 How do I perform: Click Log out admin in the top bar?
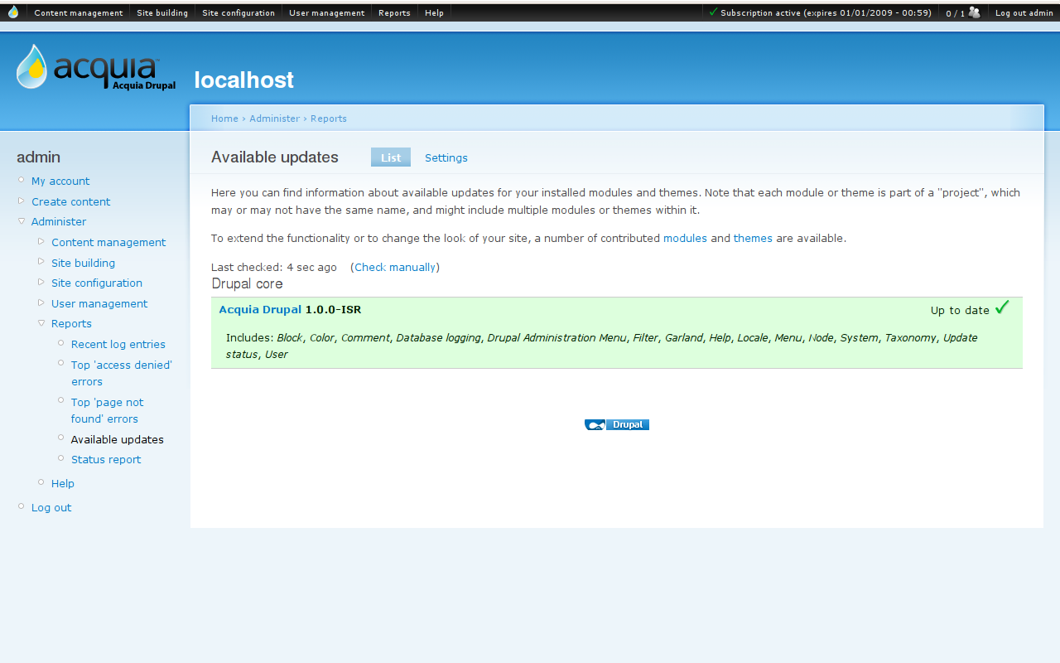point(1024,12)
